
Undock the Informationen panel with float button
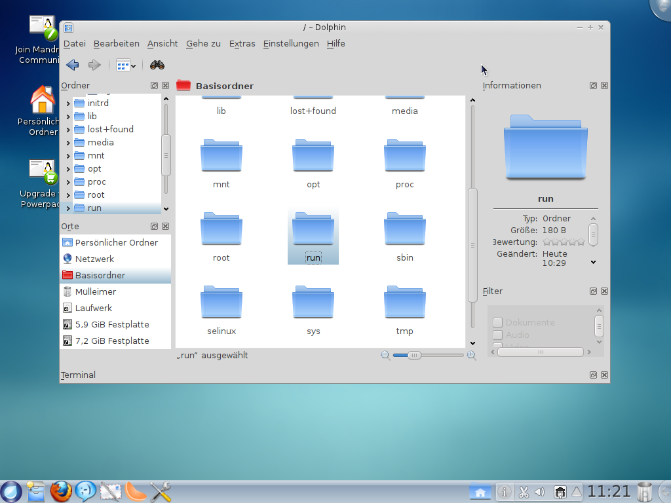click(x=593, y=85)
